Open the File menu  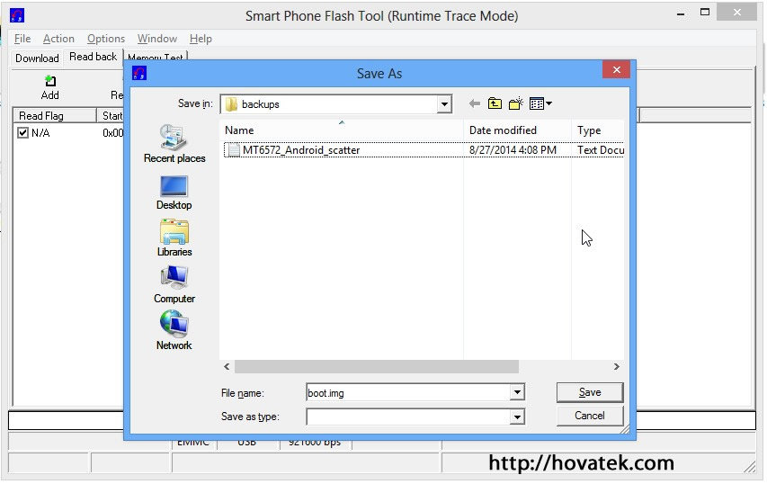click(22, 39)
